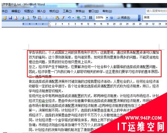Switch to Reading layout with 阅读(R)

123,18
